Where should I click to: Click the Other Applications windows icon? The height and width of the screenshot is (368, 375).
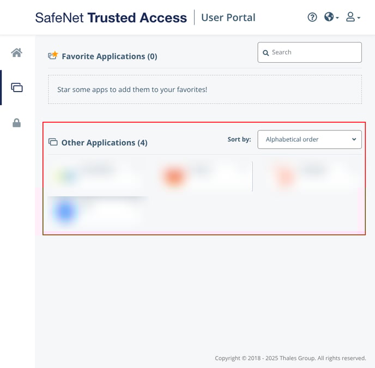coord(53,142)
